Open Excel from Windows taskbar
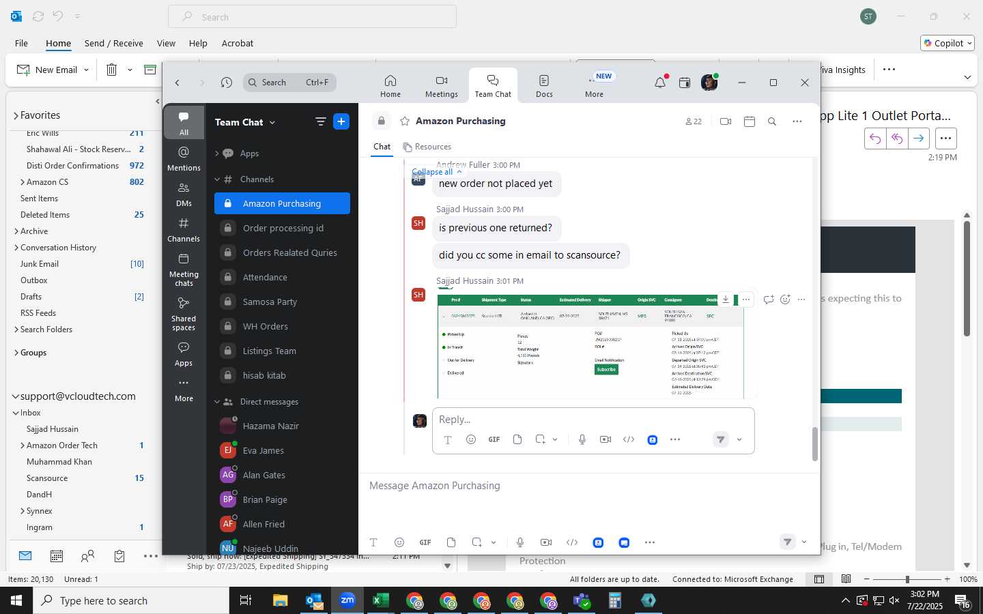Viewport: 983px width, 614px height. tap(380, 600)
